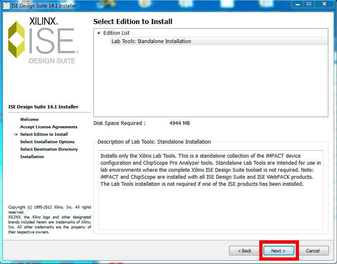Select Lab Tools: Standalone Installation edition
The height and width of the screenshot is (264, 337).
(151, 41)
